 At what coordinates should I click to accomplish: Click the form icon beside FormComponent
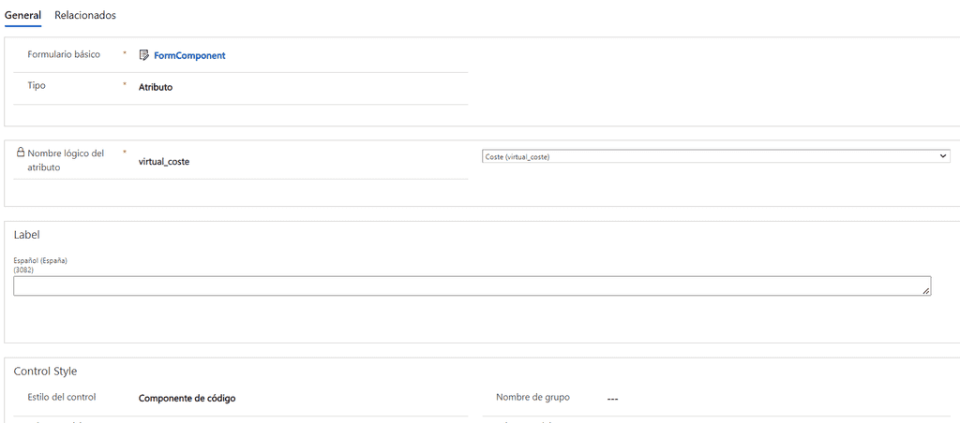144,55
